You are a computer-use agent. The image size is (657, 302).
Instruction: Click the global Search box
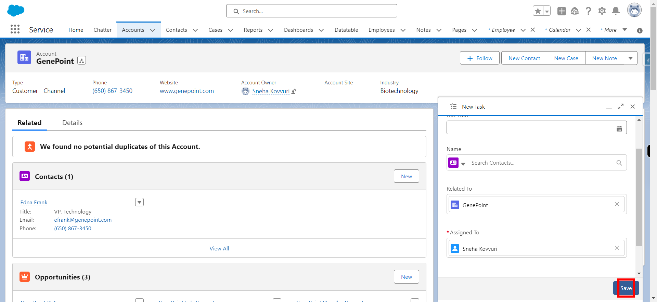point(311,11)
